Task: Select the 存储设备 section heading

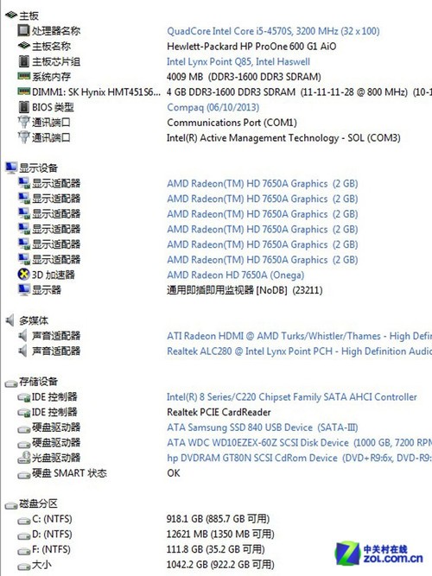Action: 38,382
